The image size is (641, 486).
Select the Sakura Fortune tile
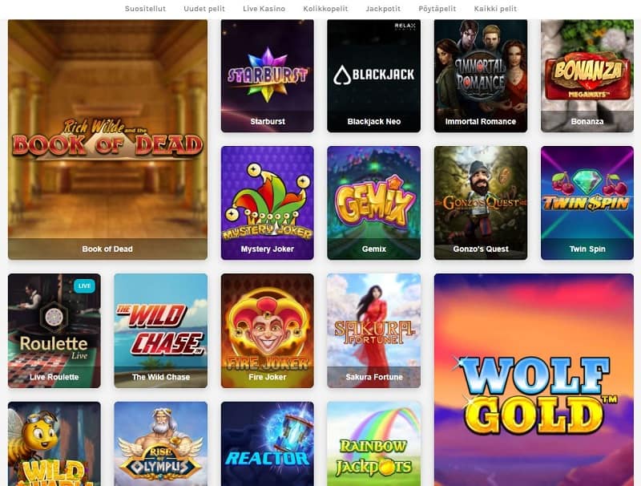373,330
